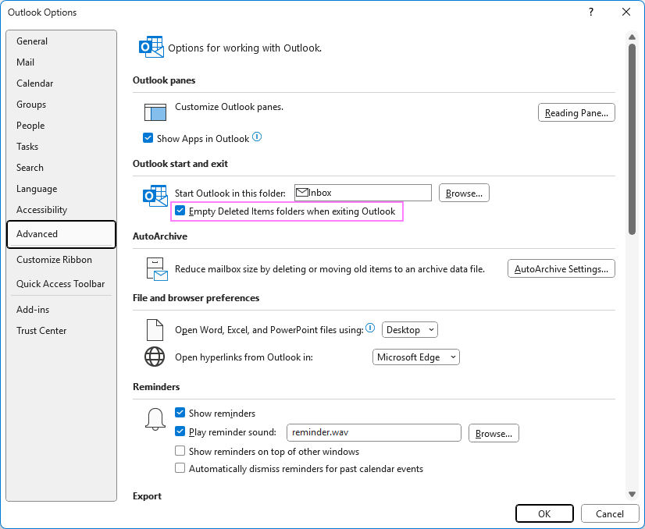Open the Groups options category
The image size is (645, 529).
coord(61,105)
